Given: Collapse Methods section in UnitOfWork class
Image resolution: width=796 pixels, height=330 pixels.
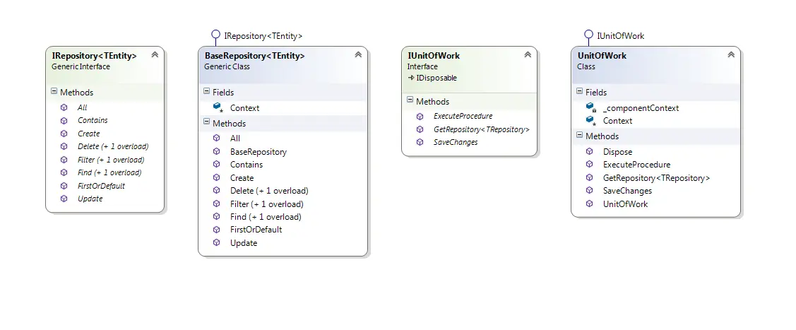Looking at the screenshot, I should (x=580, y=135).
